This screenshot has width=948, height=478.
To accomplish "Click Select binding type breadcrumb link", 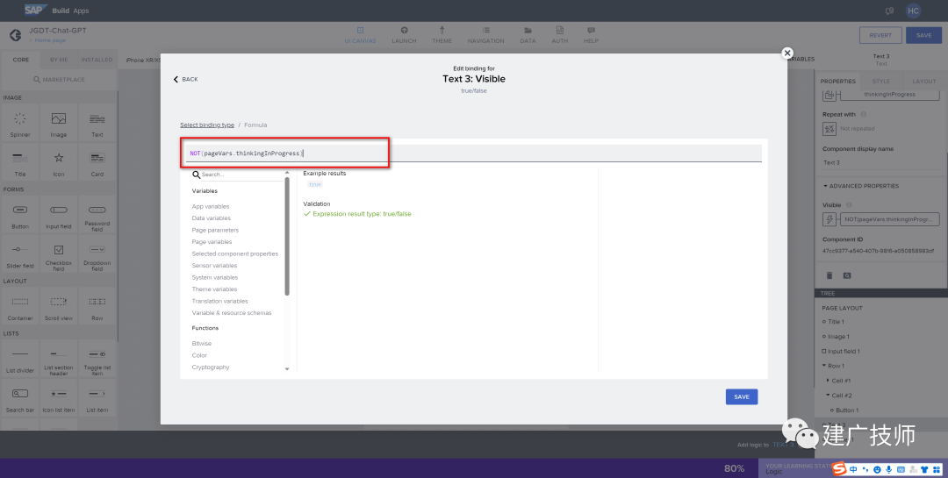I will point(207,125).
